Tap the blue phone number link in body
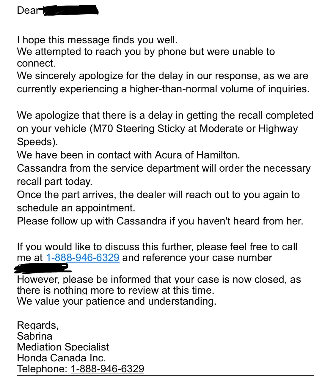This screenshot has width=325, height=386. (x=83, y=257)
